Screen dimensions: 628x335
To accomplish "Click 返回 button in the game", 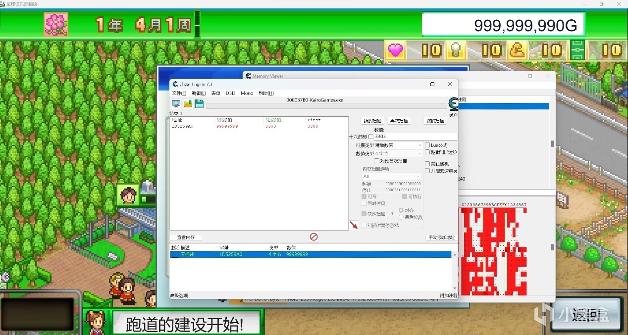I will [x=585, y=314].
